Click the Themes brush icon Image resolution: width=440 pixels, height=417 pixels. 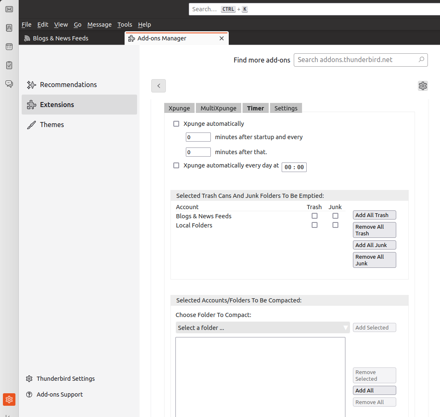31,125
